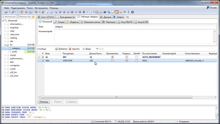
Task: Open the Файл menu
Action: tap(7, 8)
